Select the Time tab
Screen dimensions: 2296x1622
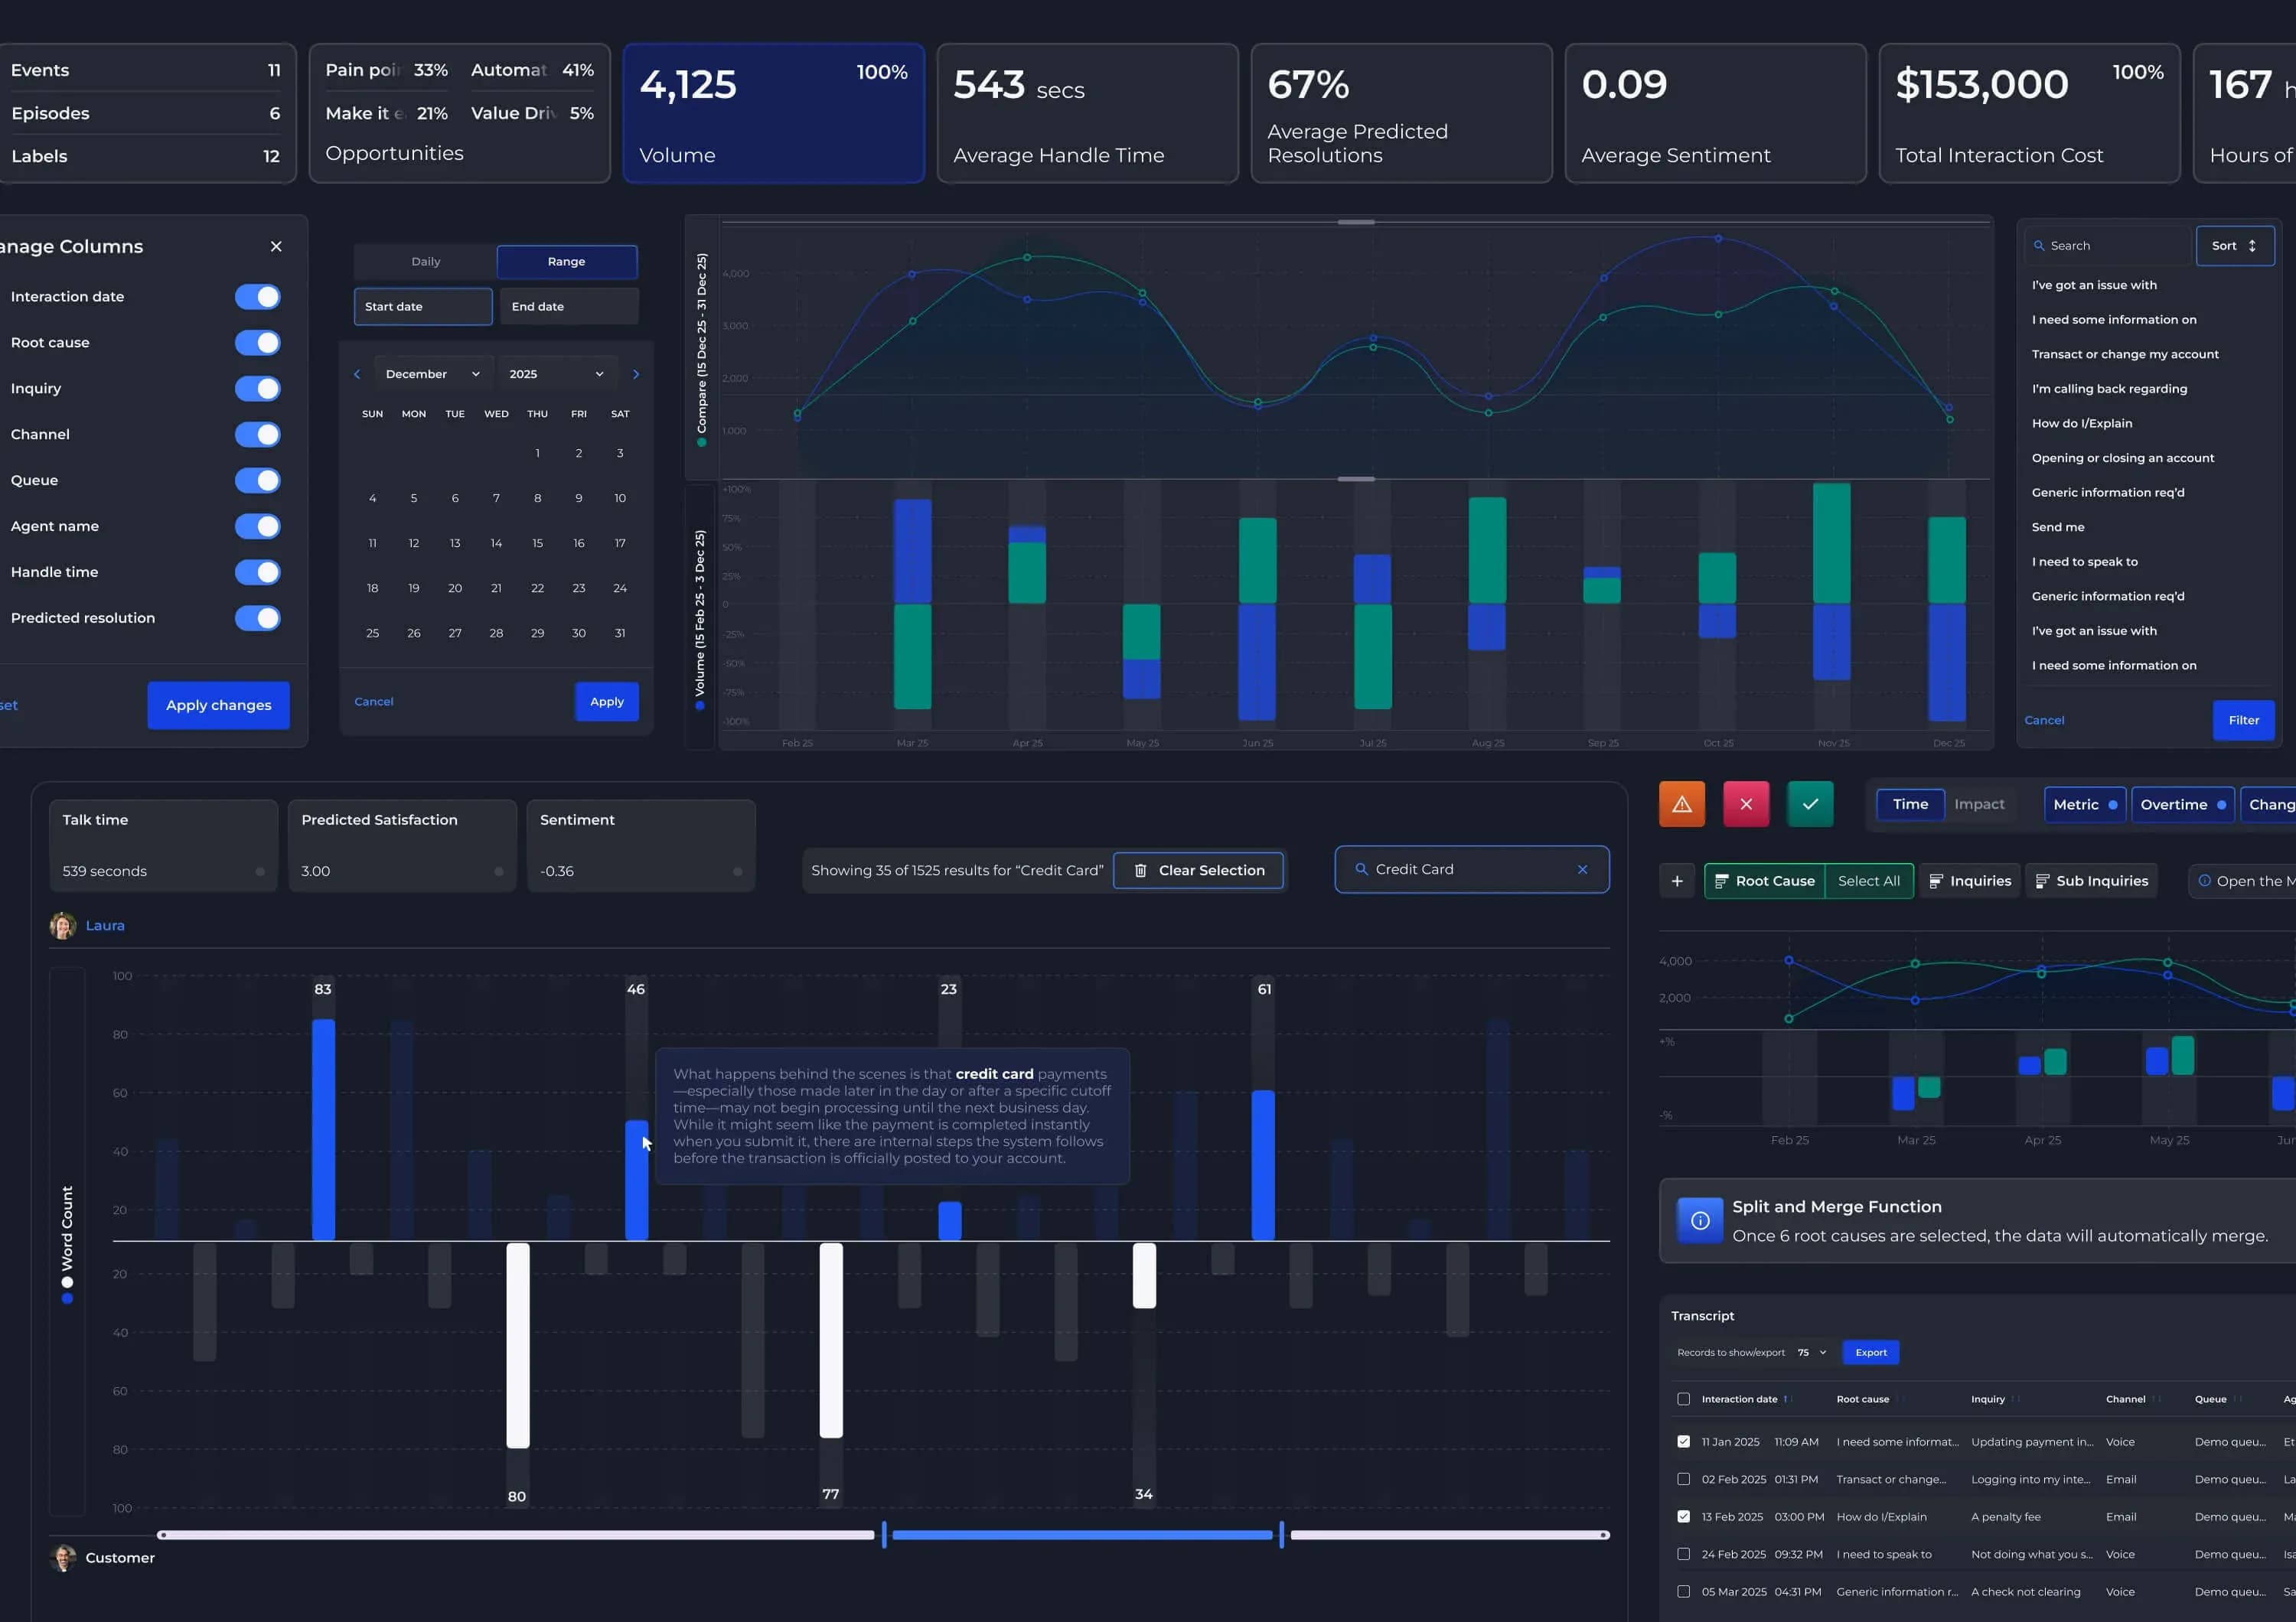(x=1910, y=805)
